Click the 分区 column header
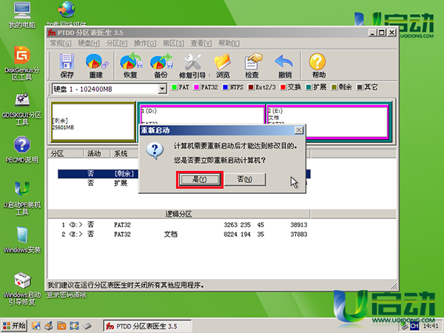 66,154
